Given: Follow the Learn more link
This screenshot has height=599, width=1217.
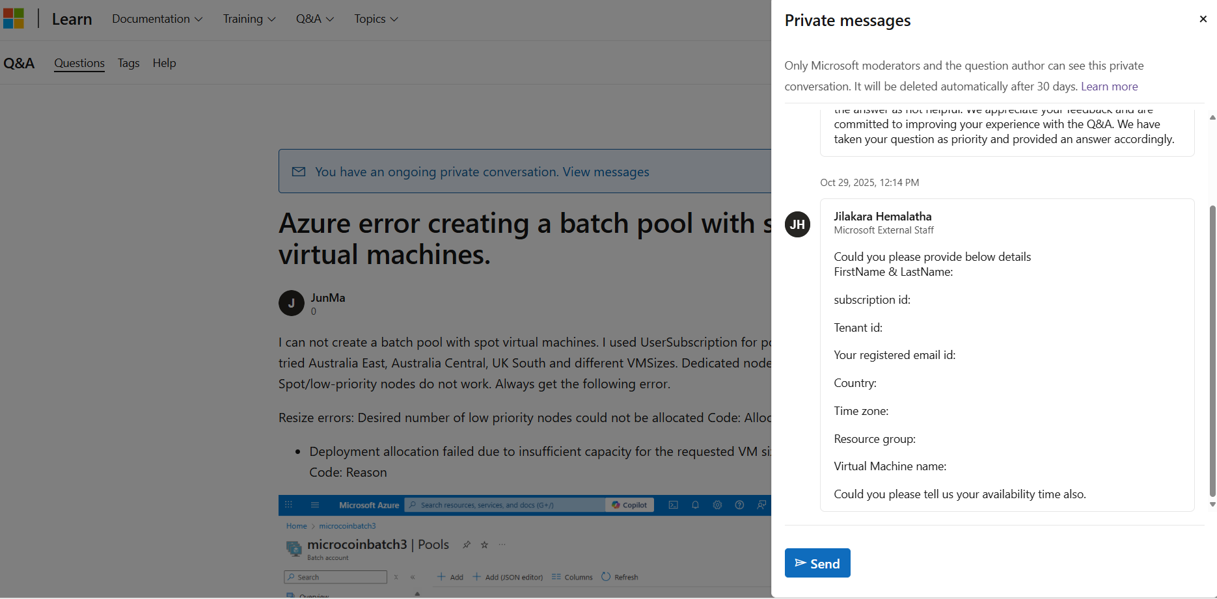Looking at the screenshot, I should pyautogui.click(x=1110, y=87).
